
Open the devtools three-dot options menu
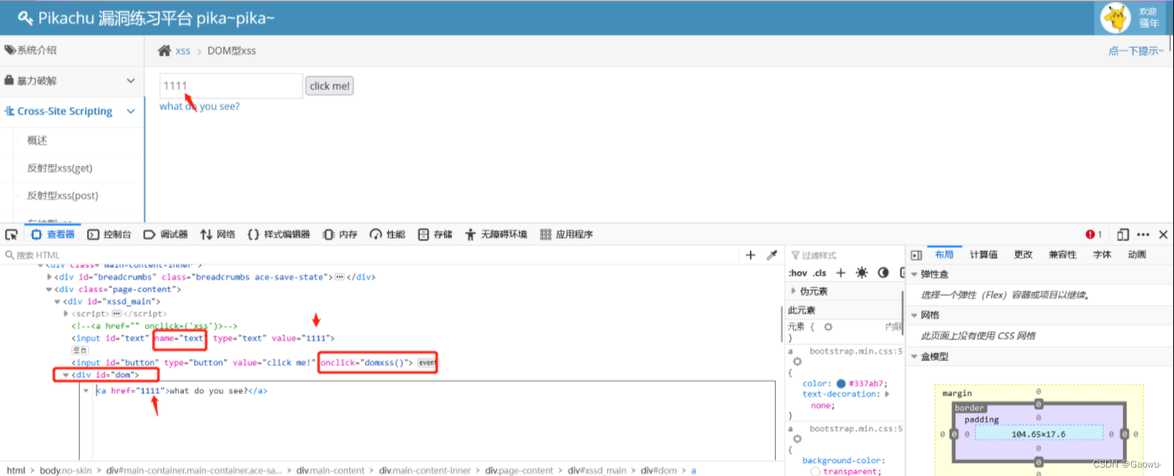click(x=1143, y=234)
